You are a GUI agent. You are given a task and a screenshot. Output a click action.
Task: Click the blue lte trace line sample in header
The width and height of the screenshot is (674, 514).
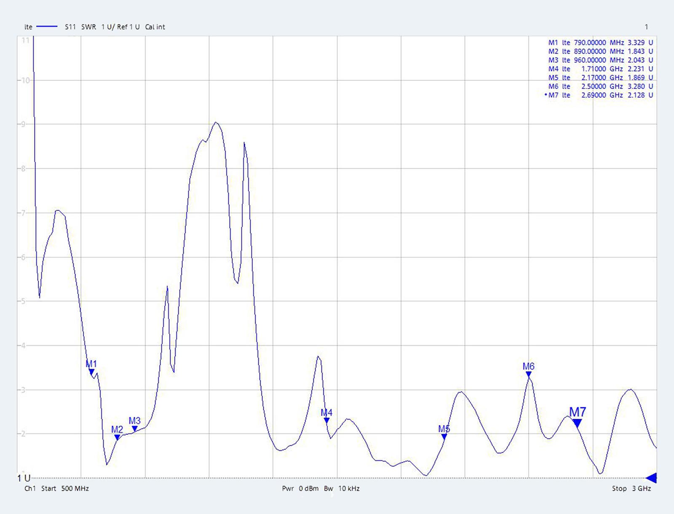[x=47, y=27]
